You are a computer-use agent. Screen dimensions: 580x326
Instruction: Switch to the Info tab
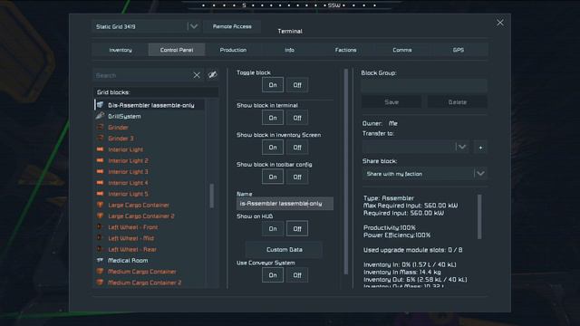tap(290, 50)
